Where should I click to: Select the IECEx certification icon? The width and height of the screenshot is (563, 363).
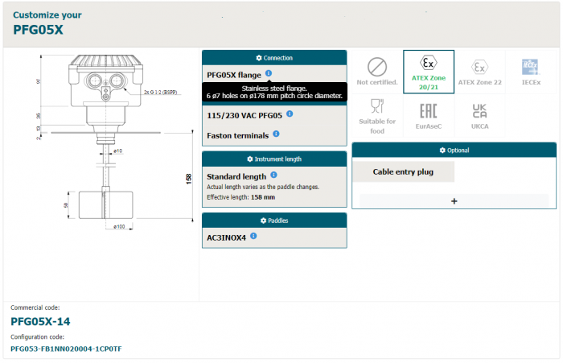(530, 72)
